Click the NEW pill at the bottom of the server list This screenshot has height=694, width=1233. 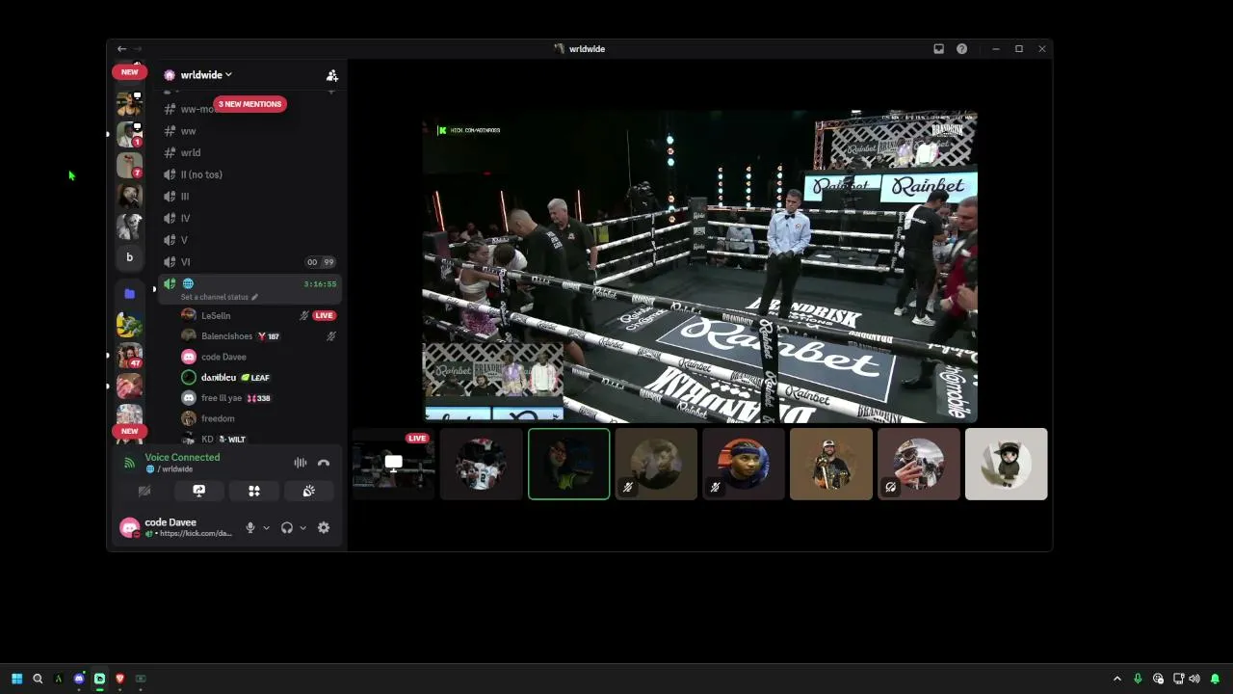(129, 431)
